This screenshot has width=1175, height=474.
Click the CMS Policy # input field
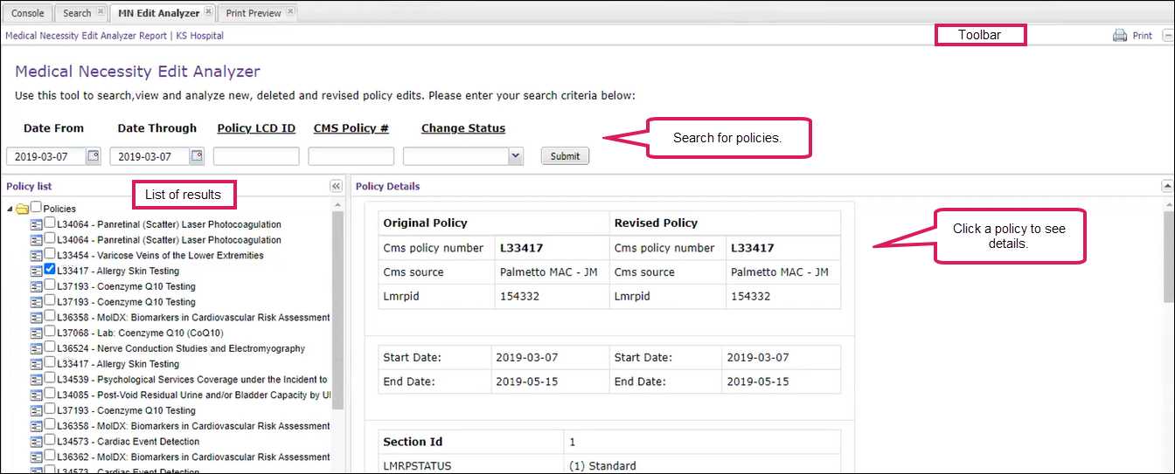click(x=351, y=156)
